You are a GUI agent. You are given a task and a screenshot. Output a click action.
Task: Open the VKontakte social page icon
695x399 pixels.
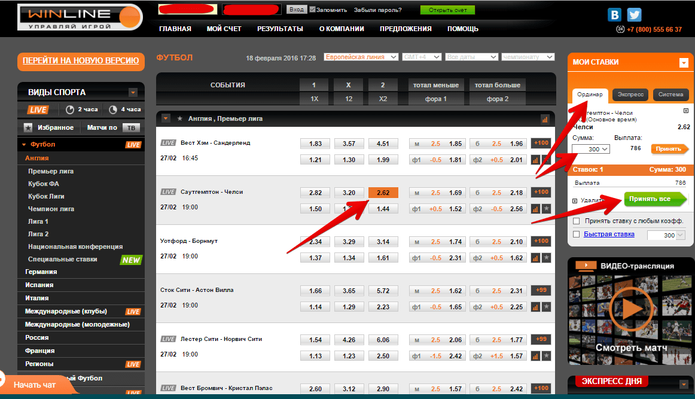(614, 15)
